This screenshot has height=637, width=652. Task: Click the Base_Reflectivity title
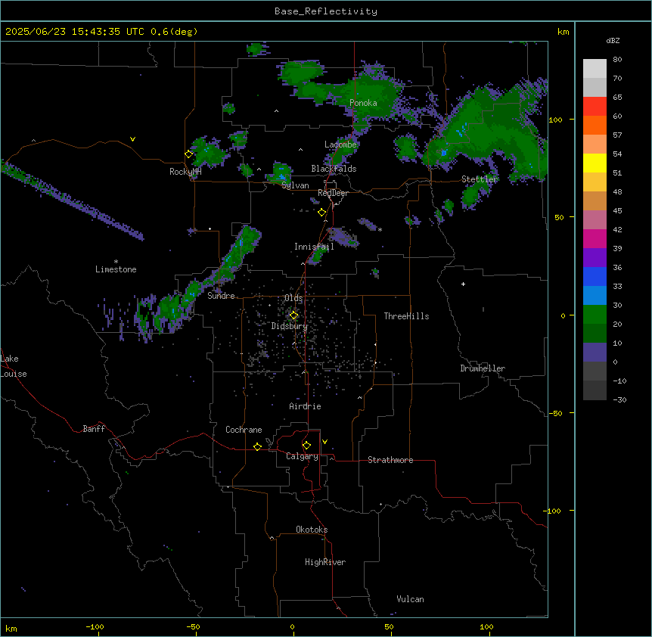click(326, 11)
